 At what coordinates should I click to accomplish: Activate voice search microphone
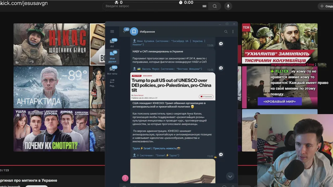tap(228, 6)
